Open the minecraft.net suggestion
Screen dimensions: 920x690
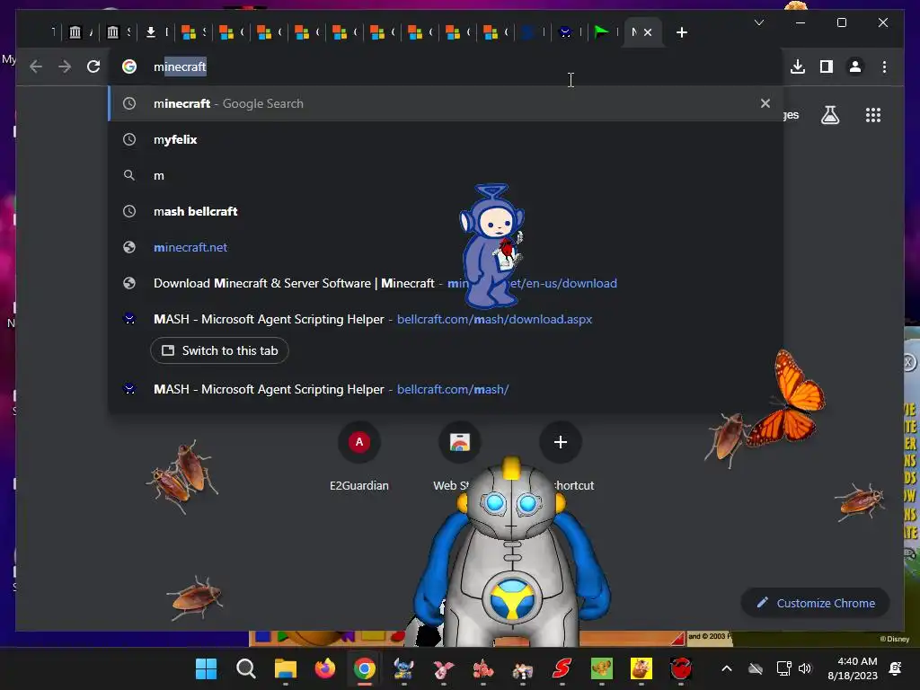tap(446, 247)
